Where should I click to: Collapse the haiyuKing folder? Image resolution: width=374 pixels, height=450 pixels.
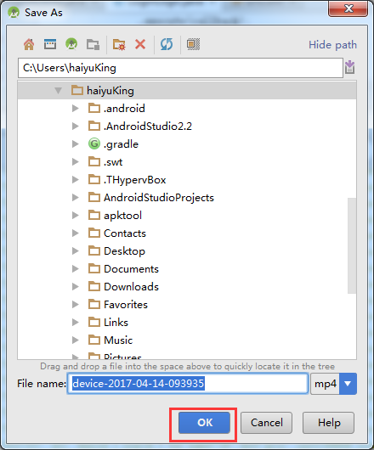(x=59, y=91)
